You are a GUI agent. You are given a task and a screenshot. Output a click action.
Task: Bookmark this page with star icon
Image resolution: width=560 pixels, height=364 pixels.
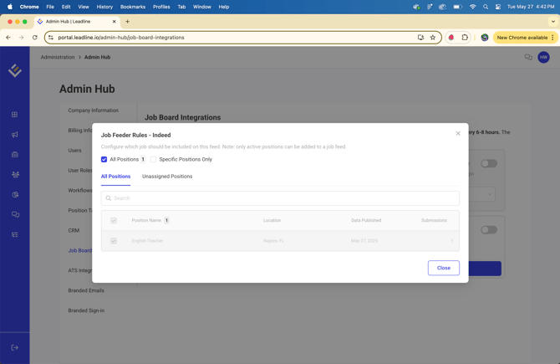click(433, 37)
